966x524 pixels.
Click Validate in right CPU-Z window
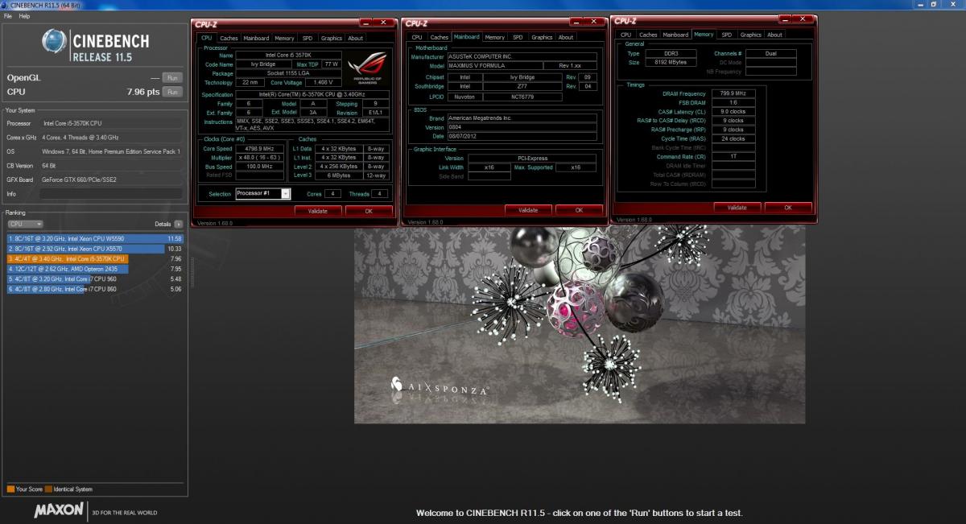(737, 207)
